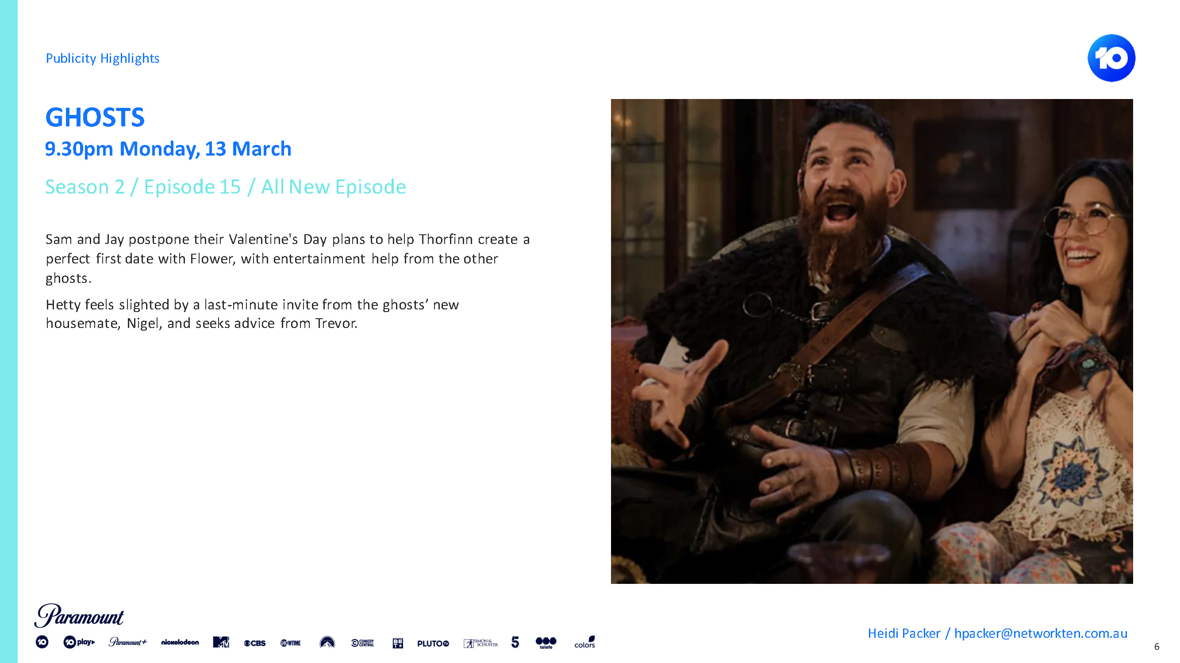Click the blue Network 10 logo top right

tap(1111, 58)
